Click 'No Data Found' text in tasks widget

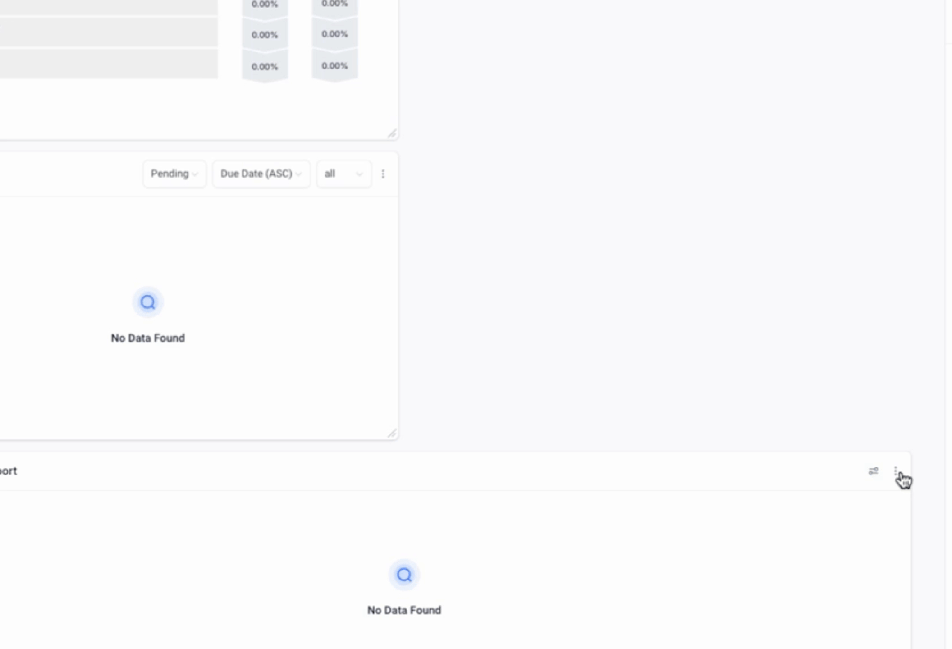pos(148,338)
